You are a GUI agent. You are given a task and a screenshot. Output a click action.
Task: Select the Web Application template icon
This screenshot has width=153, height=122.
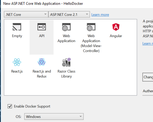pyautogui.click(x=66, y=27)
